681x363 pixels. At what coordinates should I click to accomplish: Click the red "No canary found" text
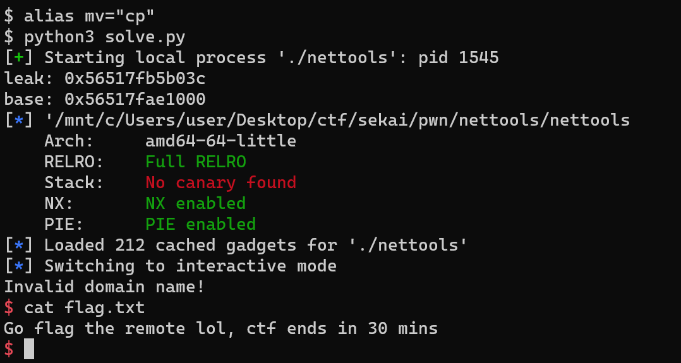coord(221,182)
